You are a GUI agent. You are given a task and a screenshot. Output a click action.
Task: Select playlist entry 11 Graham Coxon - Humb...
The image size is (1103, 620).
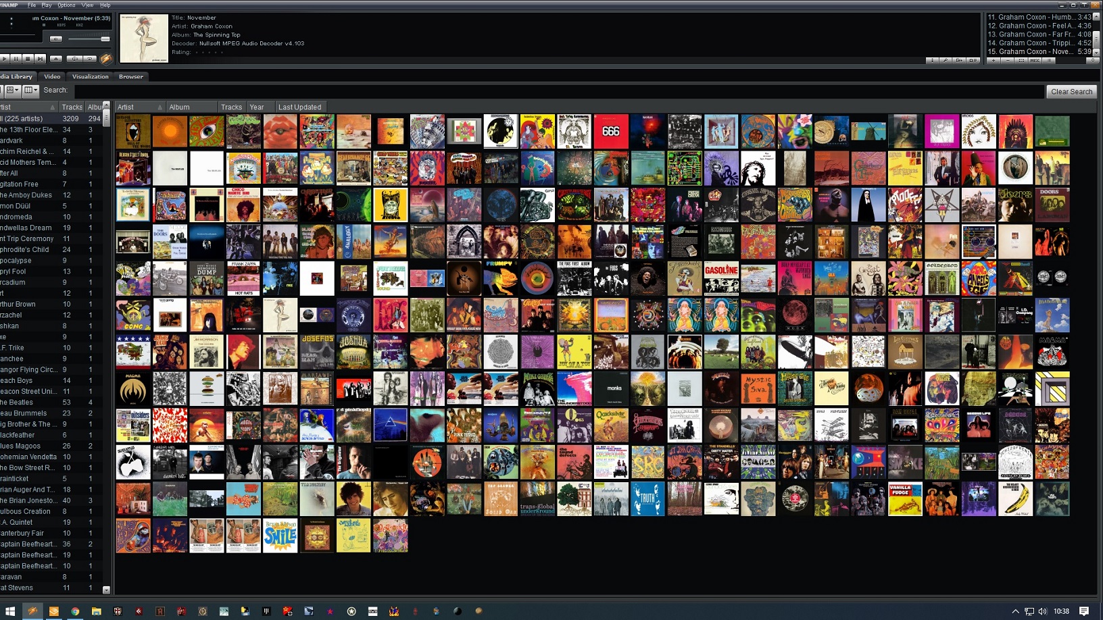tap(1039, 17)
